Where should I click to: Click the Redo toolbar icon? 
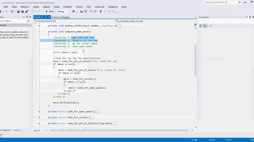click(x=39, y=11)
